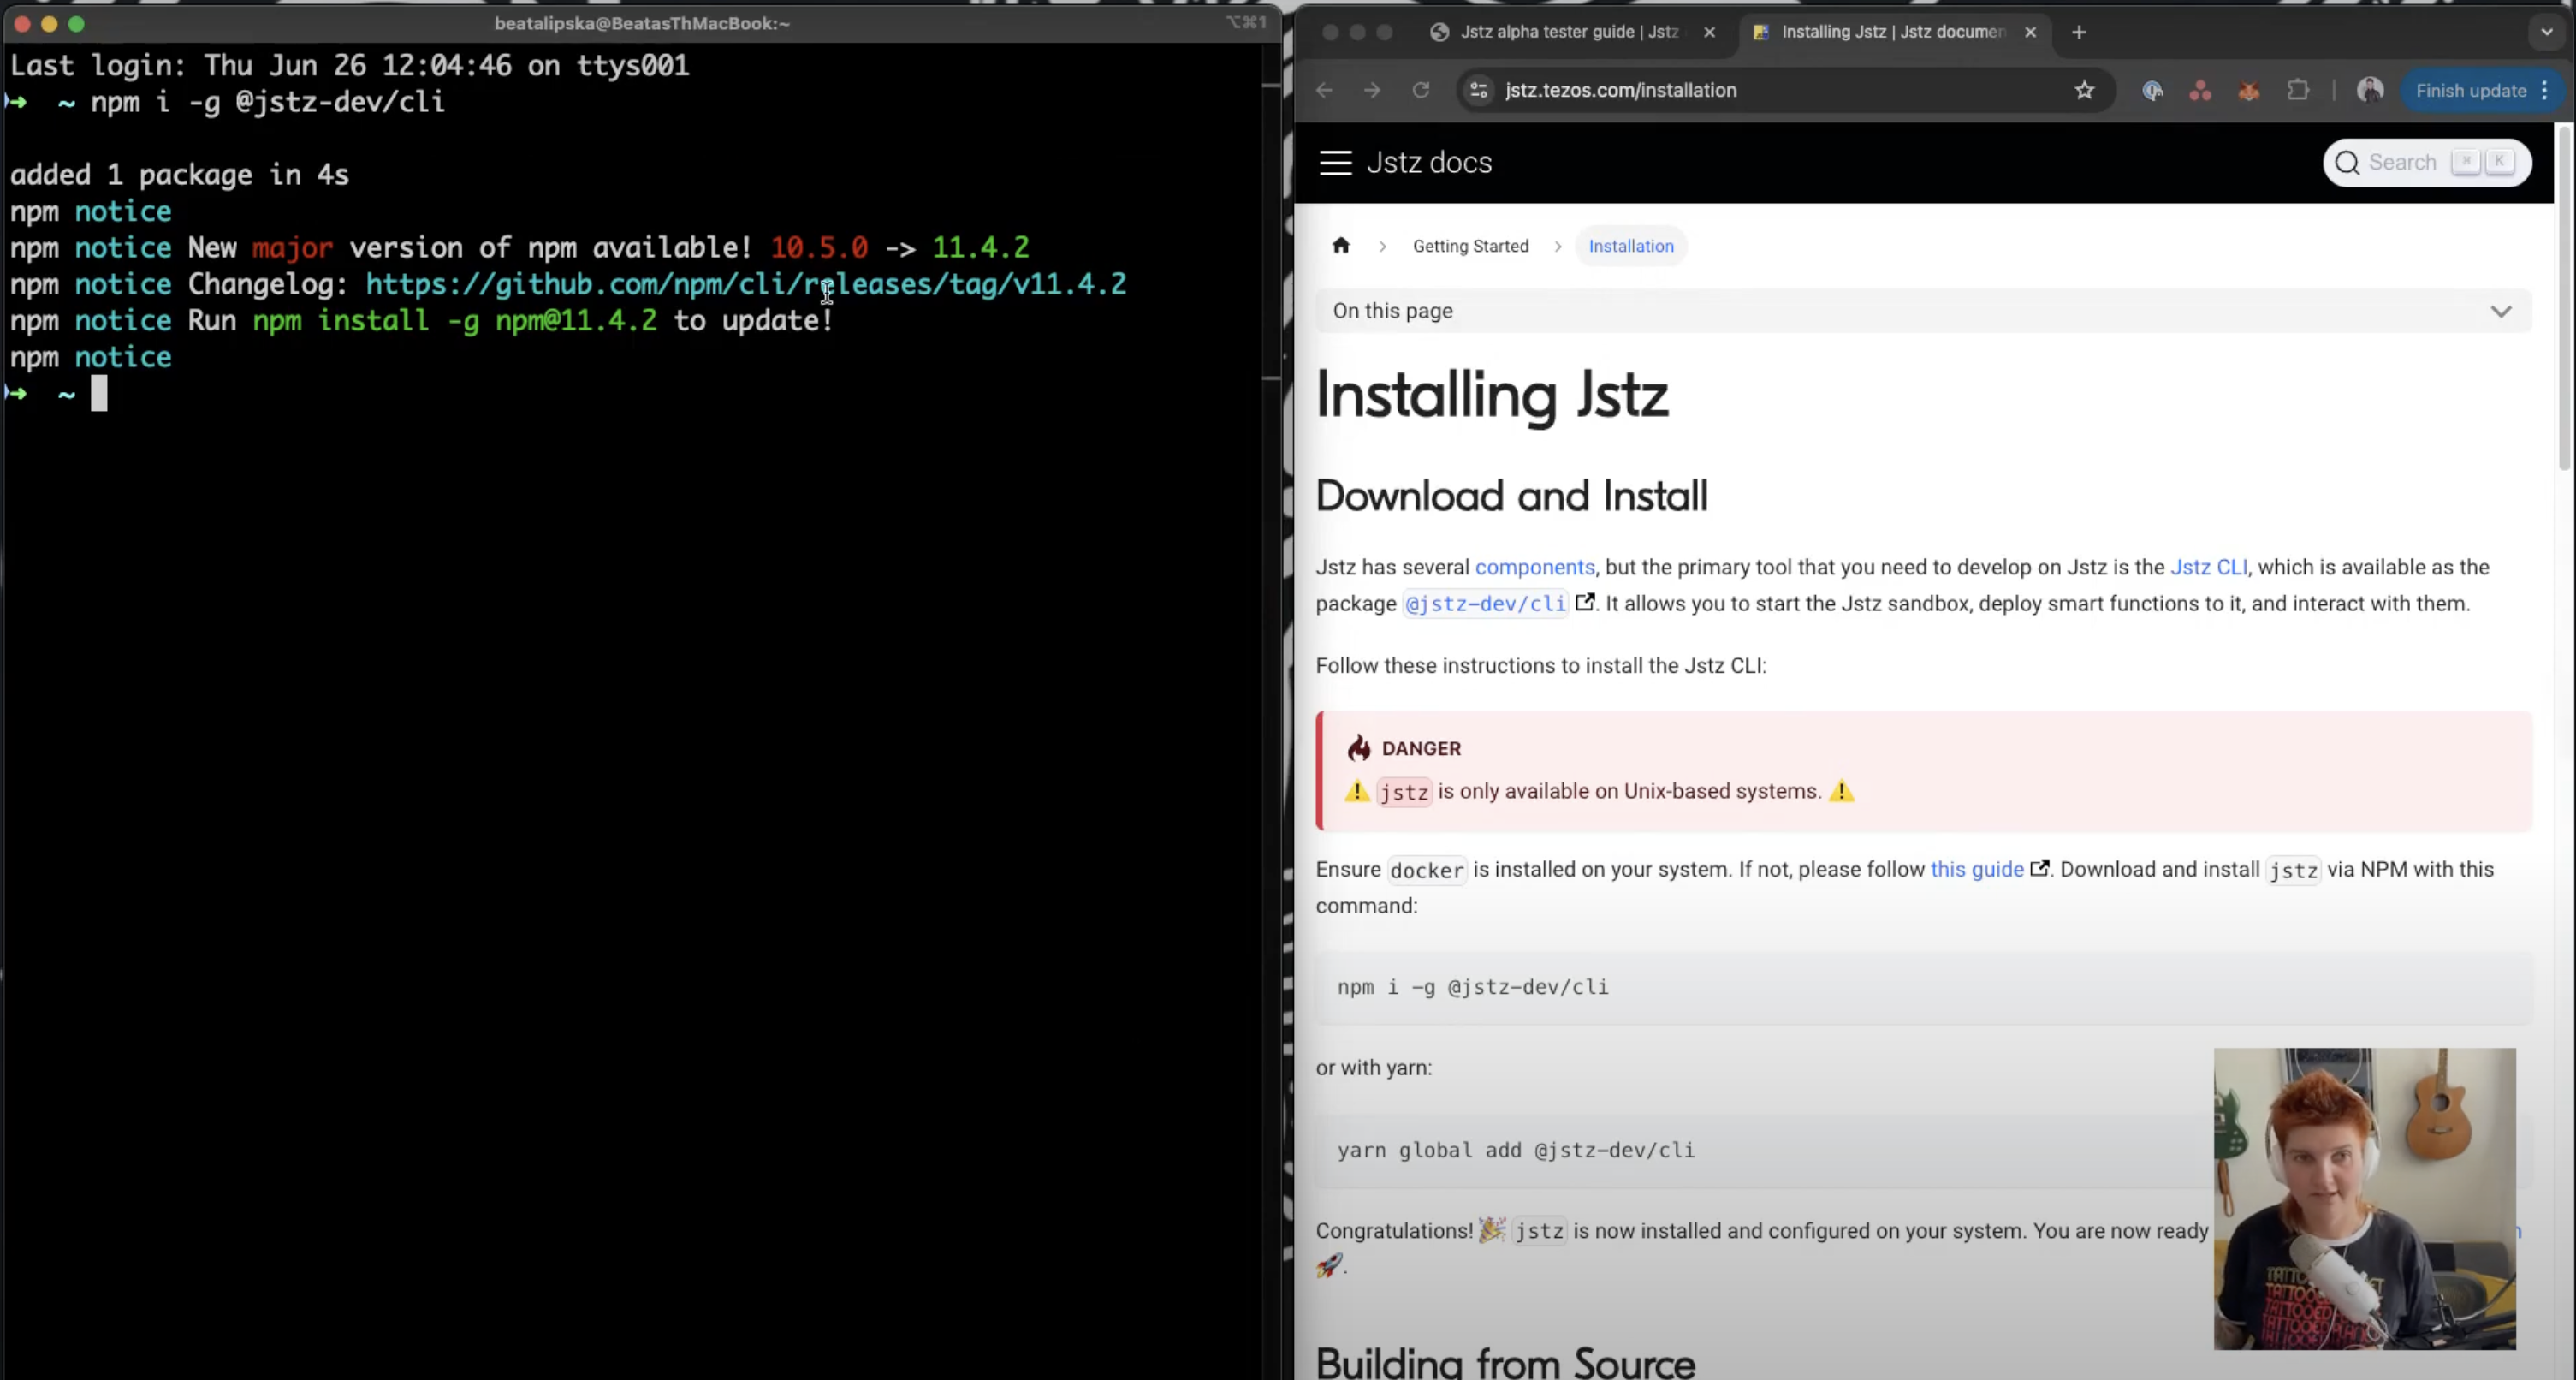
Task: Switch to Jstz alpha tester guide tab
Action: coord(1568,32)
